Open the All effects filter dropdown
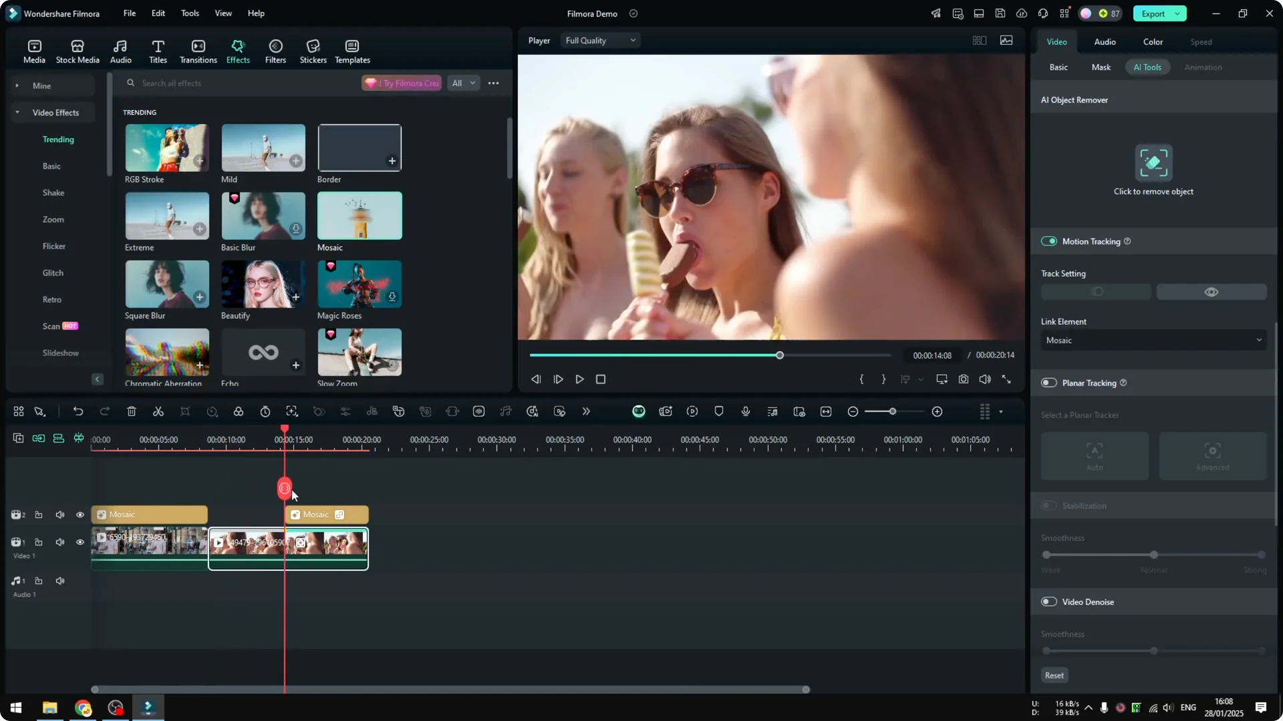Viewport: 1283px width, 721px height. tap(463, 83)
